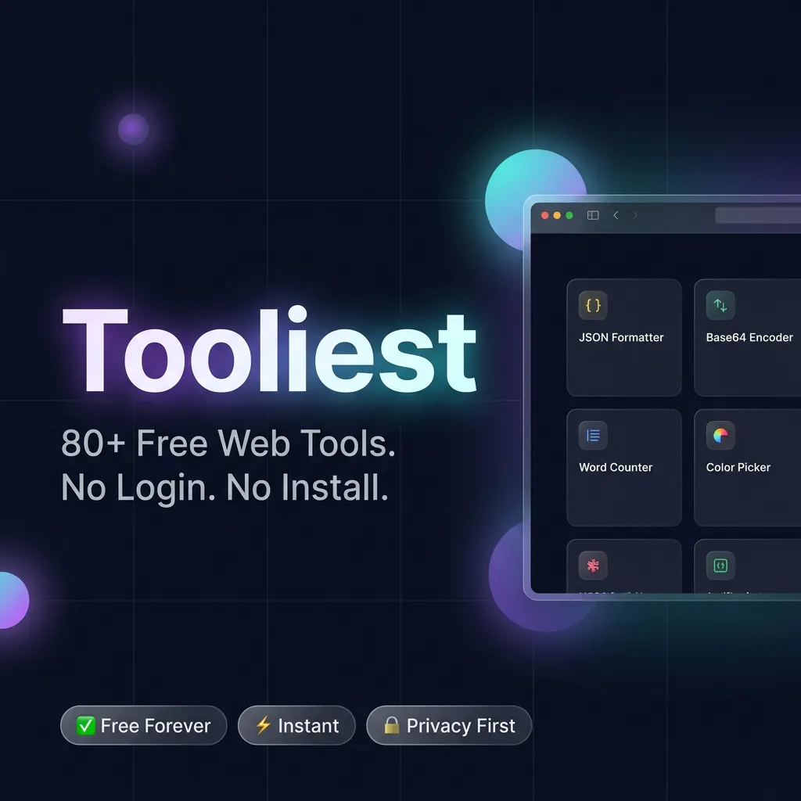Click the Instant badge
801x801 pixels.
(x=296, y=725)
